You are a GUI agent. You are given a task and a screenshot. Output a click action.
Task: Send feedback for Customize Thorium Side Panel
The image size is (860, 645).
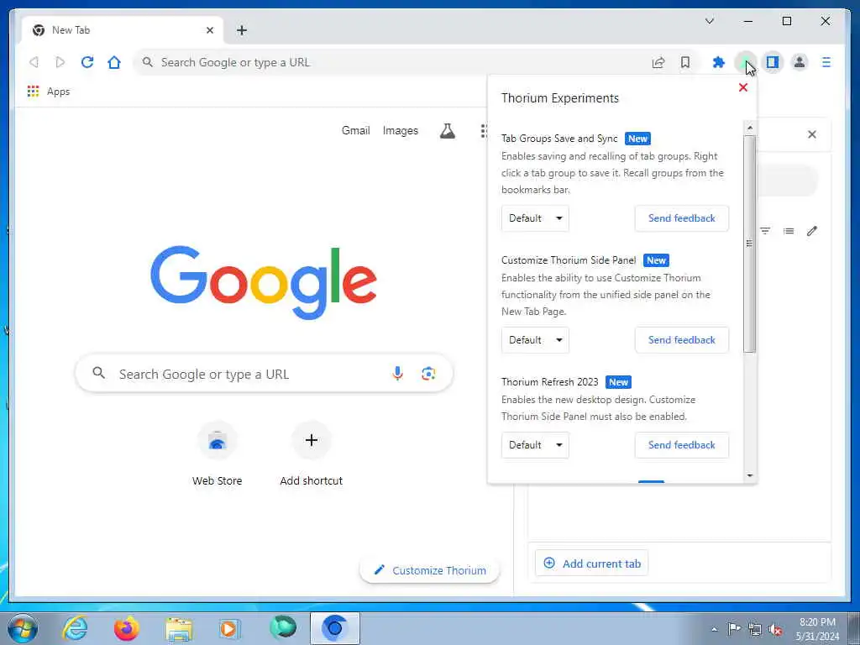[x=682, y=340]
